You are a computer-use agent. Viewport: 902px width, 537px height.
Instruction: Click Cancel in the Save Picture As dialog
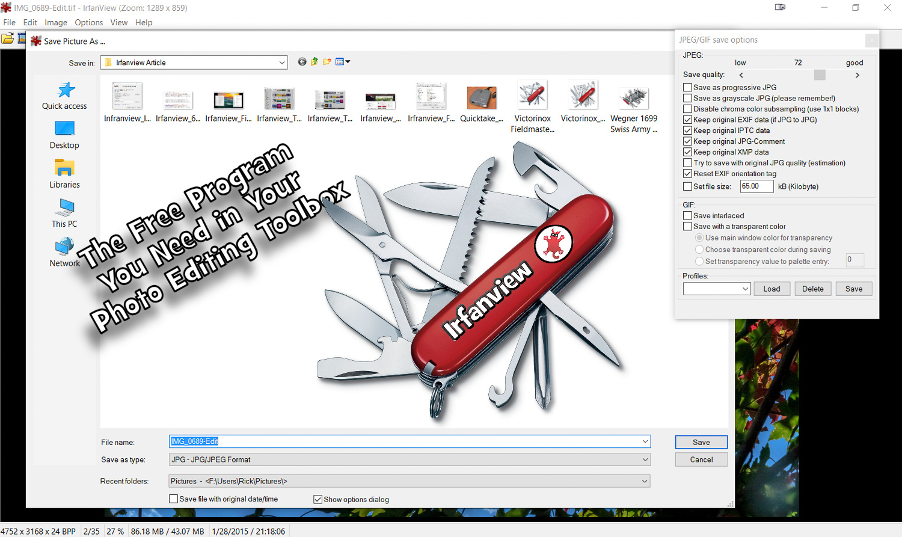click(x=701, y=459)
